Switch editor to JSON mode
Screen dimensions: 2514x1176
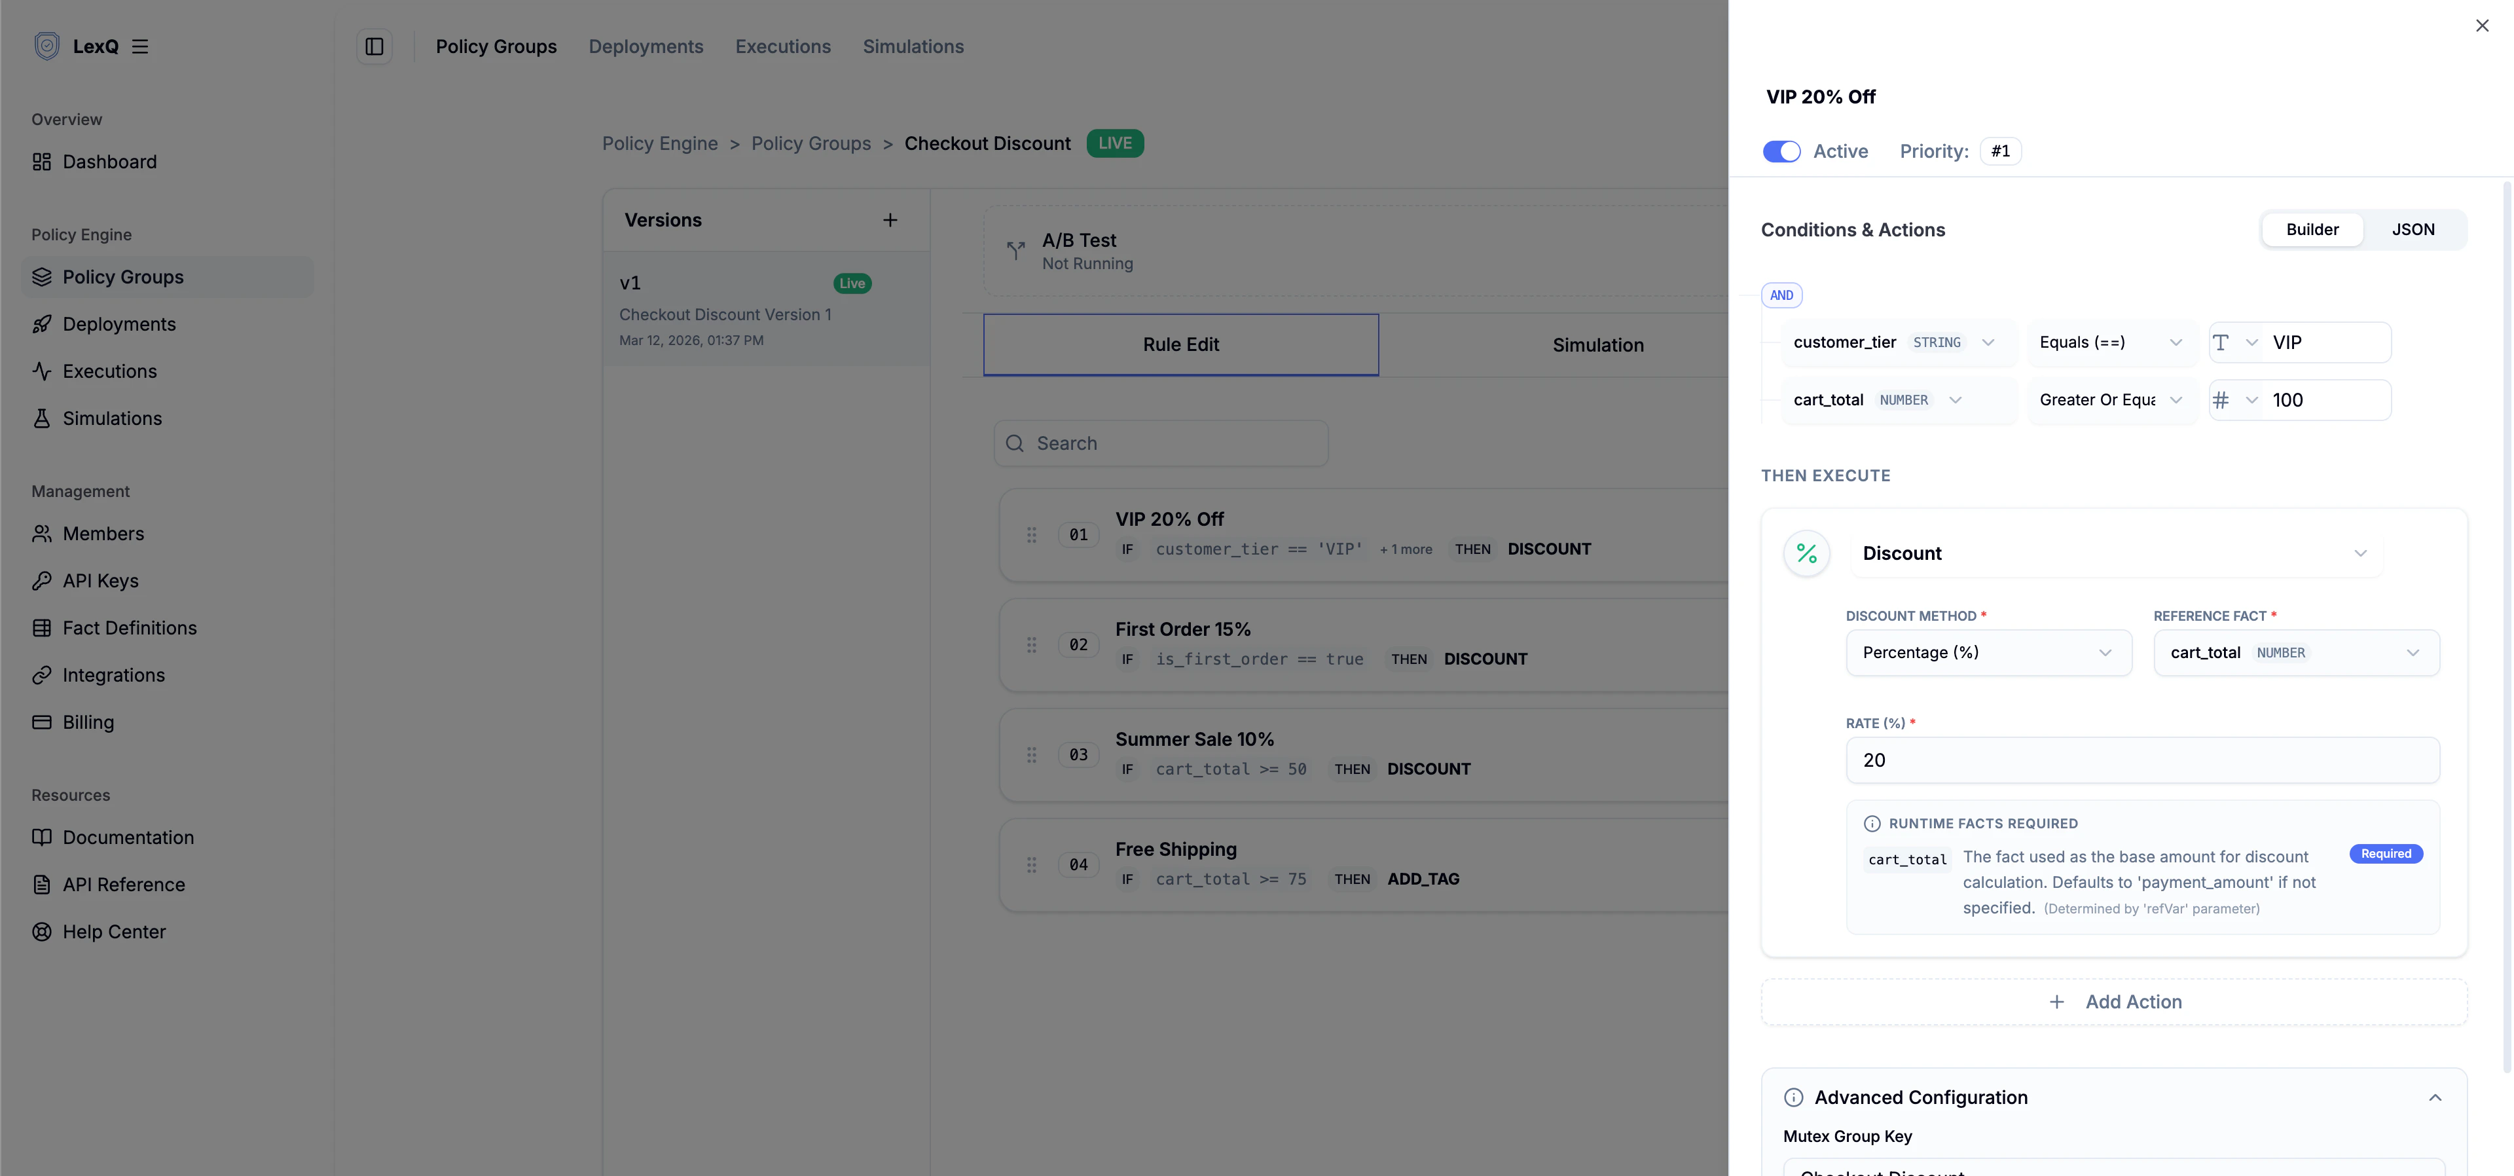2411,229
